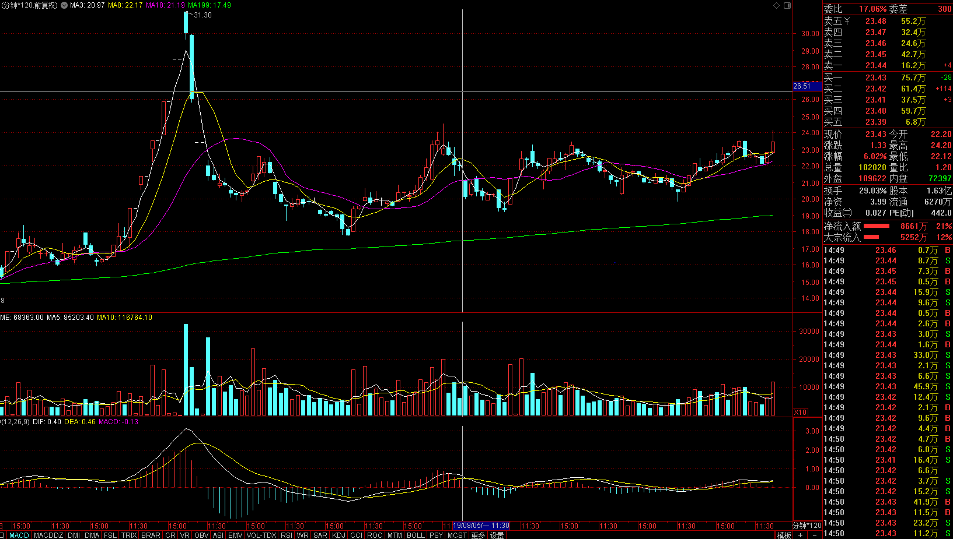953x539 pixels.
Task: Click the MA8: 22.17 legend label
Action: (x=125, y=5)
